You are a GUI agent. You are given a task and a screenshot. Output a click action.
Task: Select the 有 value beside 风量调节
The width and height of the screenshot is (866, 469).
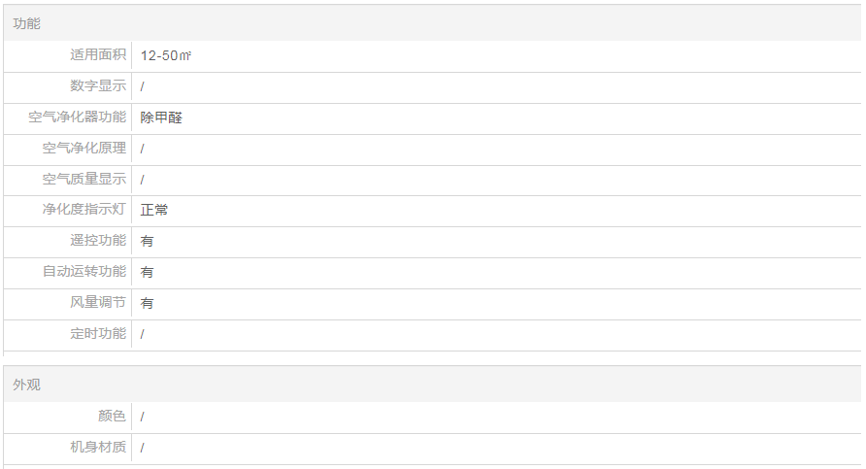tap(147, 303)
